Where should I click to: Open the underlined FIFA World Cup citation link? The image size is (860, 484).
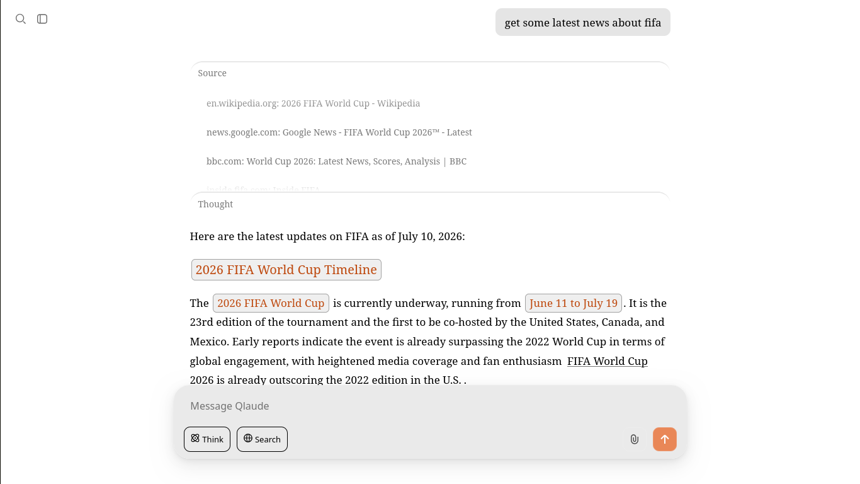(x=608, y=361)
